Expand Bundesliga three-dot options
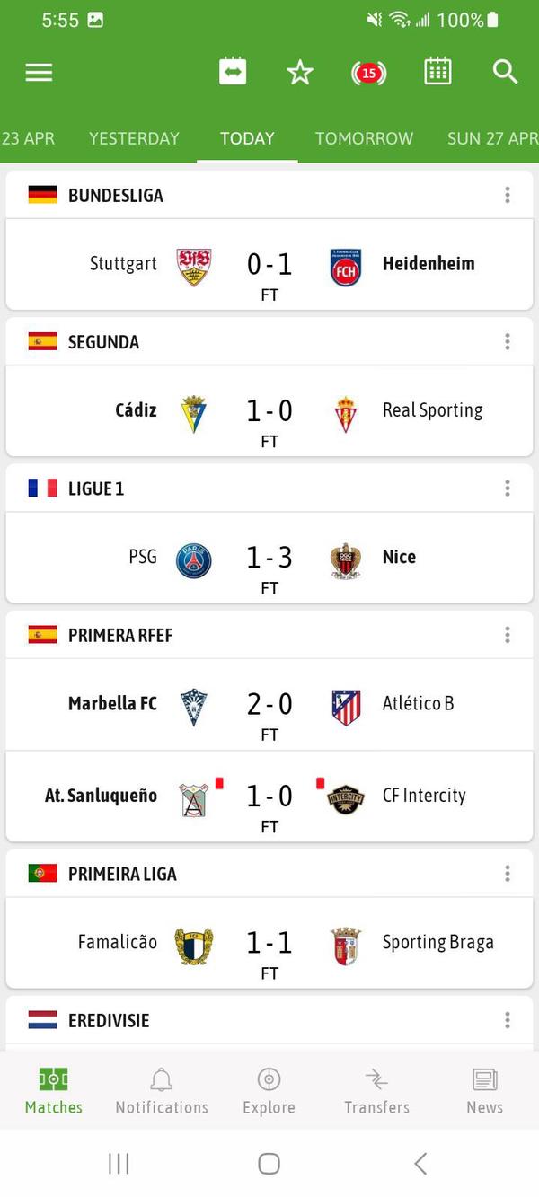The image size is (539, 1197). [508, 195]
